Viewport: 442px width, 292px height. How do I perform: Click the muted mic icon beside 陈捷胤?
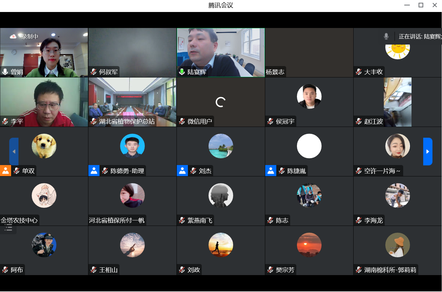[282, 171]
